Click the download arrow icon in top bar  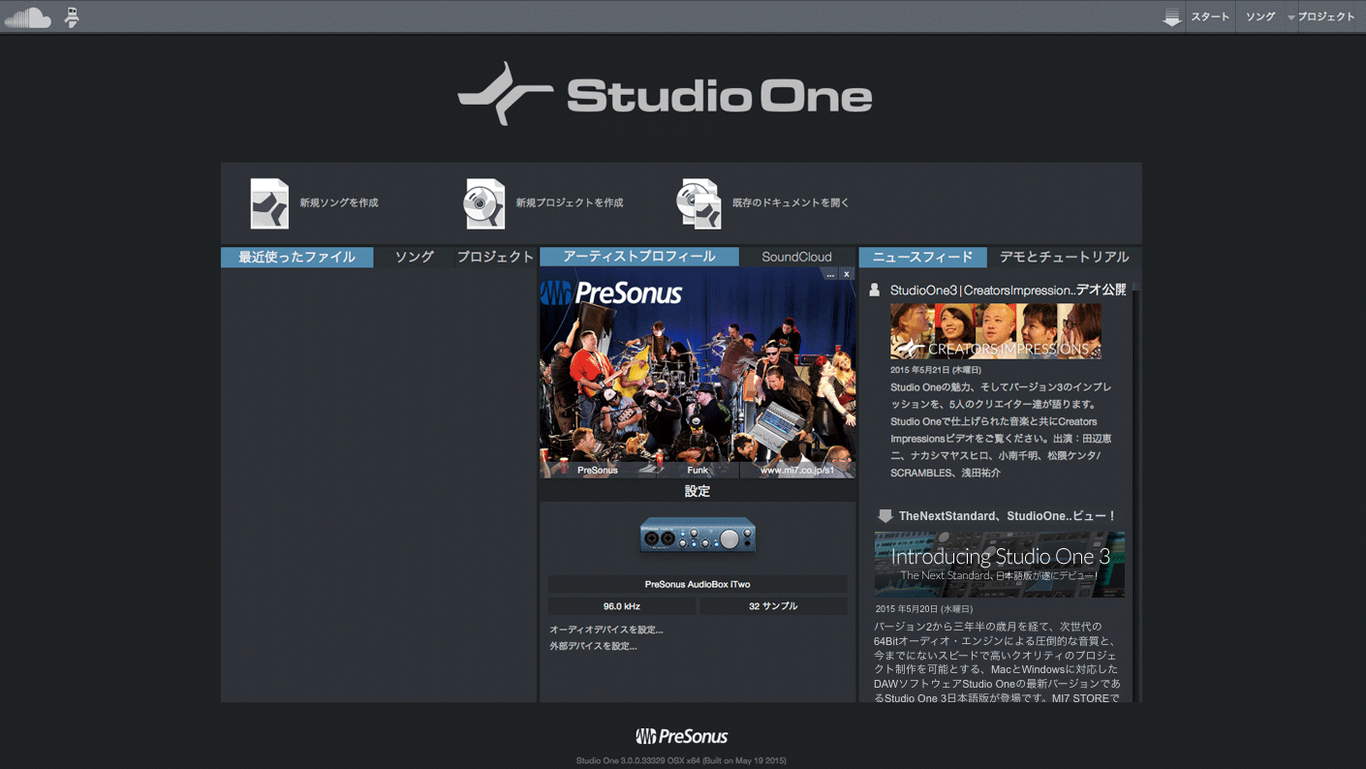(x=1171, y=17)
